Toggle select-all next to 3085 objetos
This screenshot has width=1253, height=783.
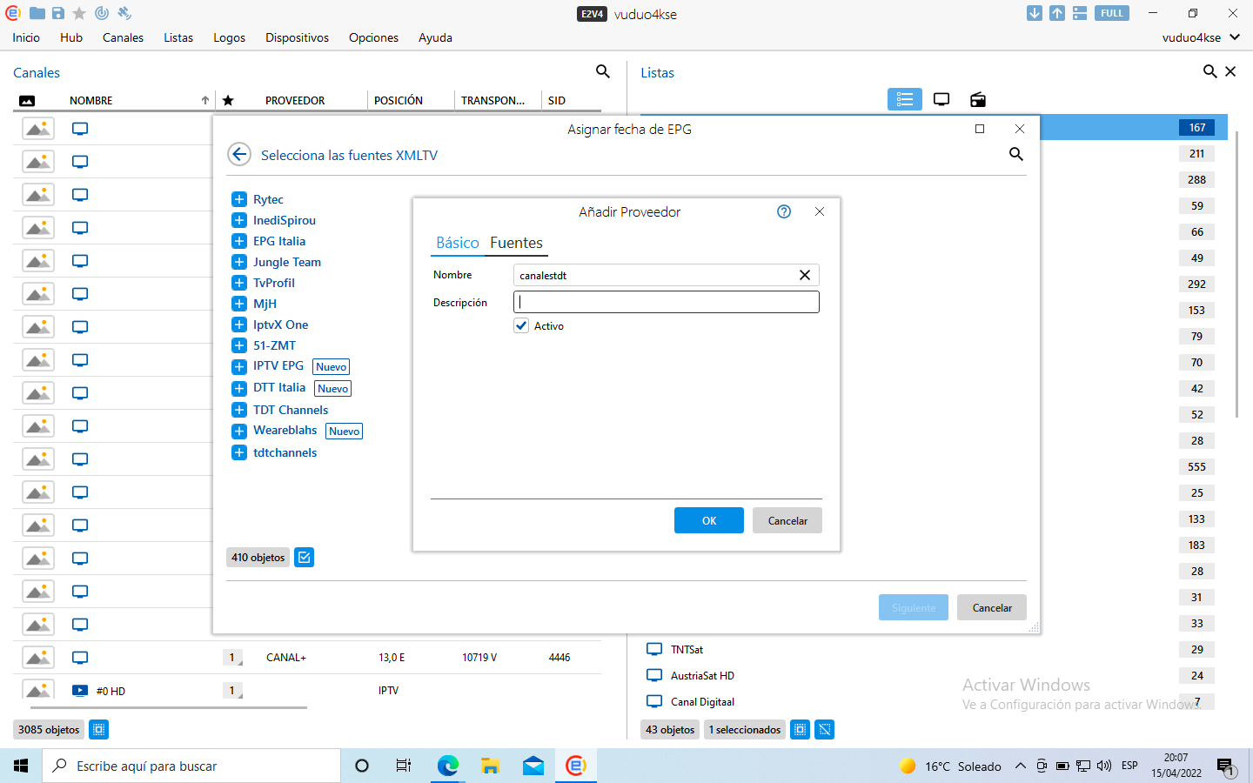99,730
